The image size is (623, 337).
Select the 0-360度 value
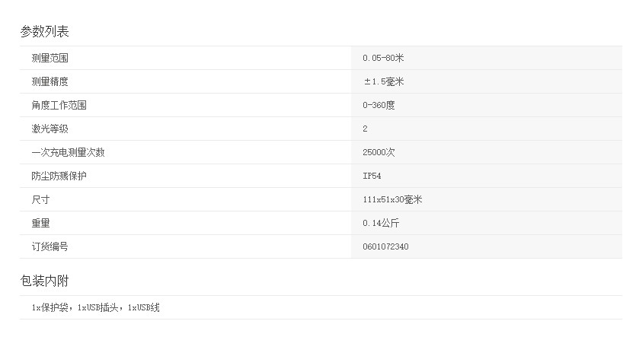379,106
